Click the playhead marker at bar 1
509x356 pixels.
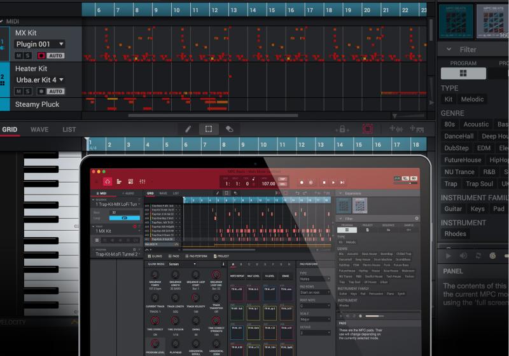(x=87, y=140)
